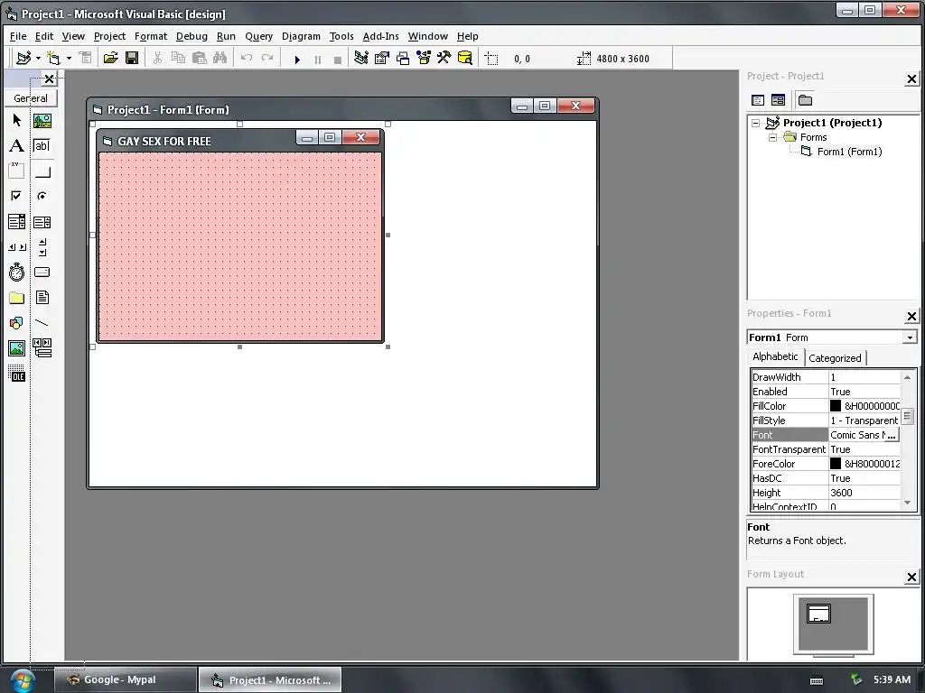
Task: Open Data View Window icon
Action: (x=465, y=59)
